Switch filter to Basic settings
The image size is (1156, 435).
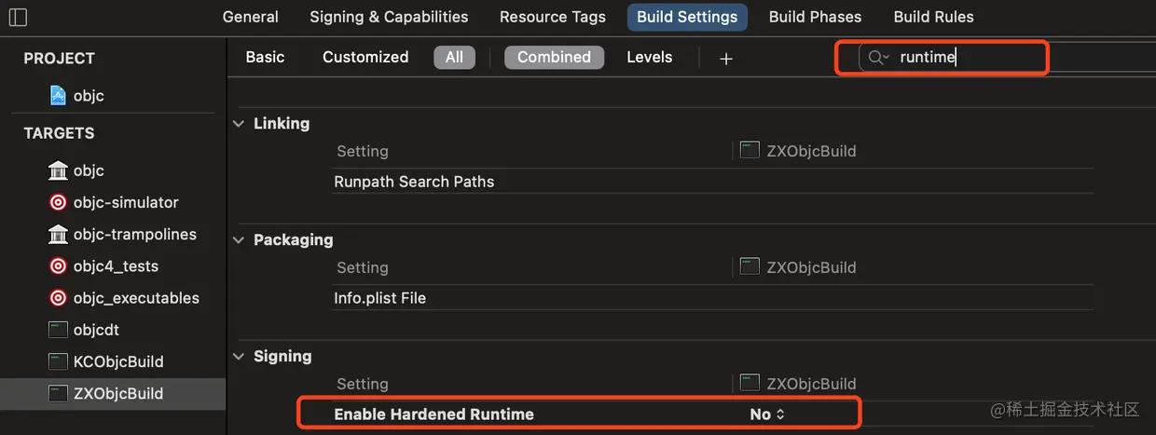tap(265, 57)
